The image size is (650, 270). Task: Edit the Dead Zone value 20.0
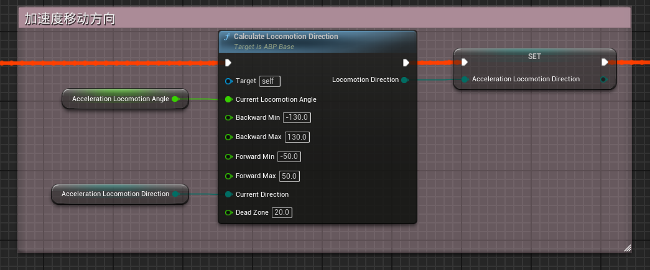coord(282,212)
